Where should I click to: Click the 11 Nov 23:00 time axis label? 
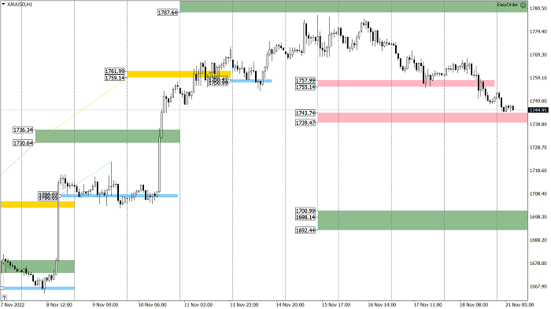(244, 305)
